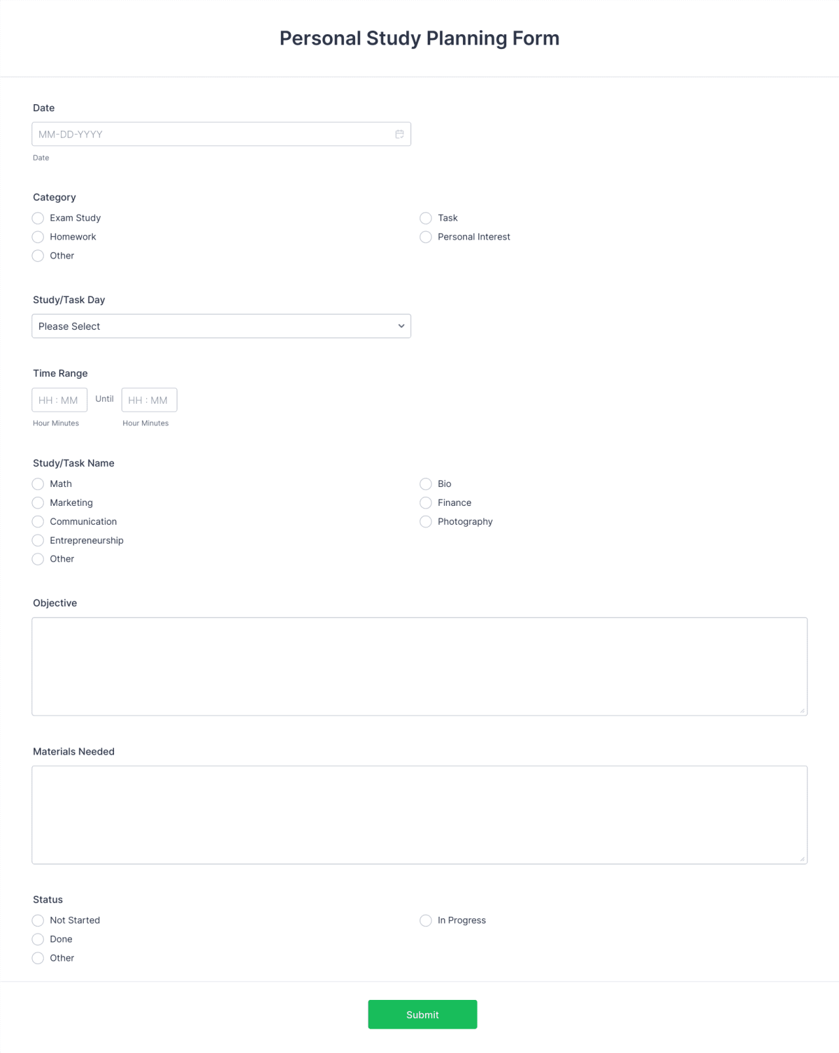Image resolution: width=839 pixels, height=1053 pixels.
Task: Choose Homework as the category
Action: tap(38, 237)
